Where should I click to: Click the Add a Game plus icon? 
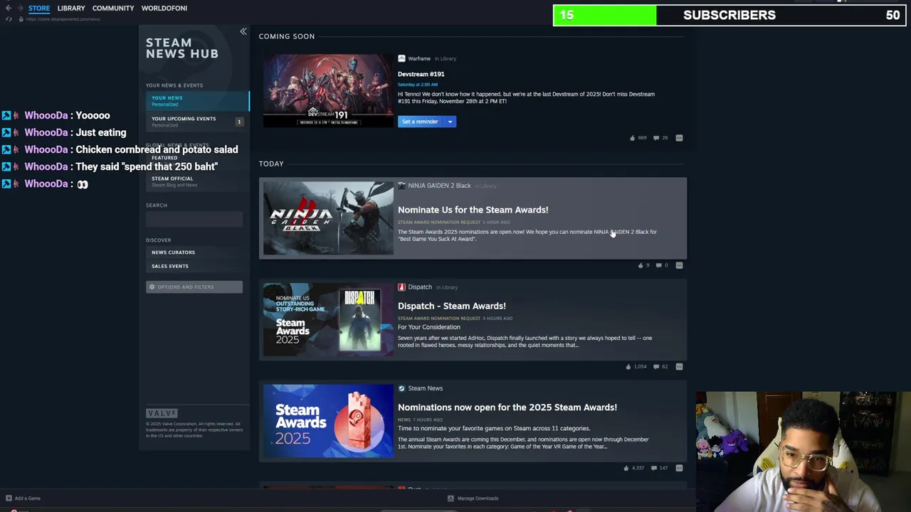(x=9, y=498)
